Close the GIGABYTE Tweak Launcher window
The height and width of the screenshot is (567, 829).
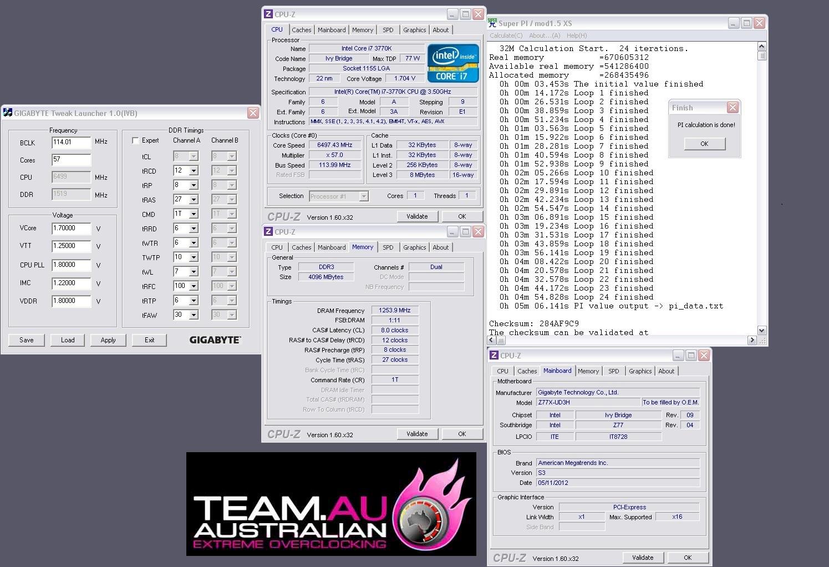(x=253, y=113)
